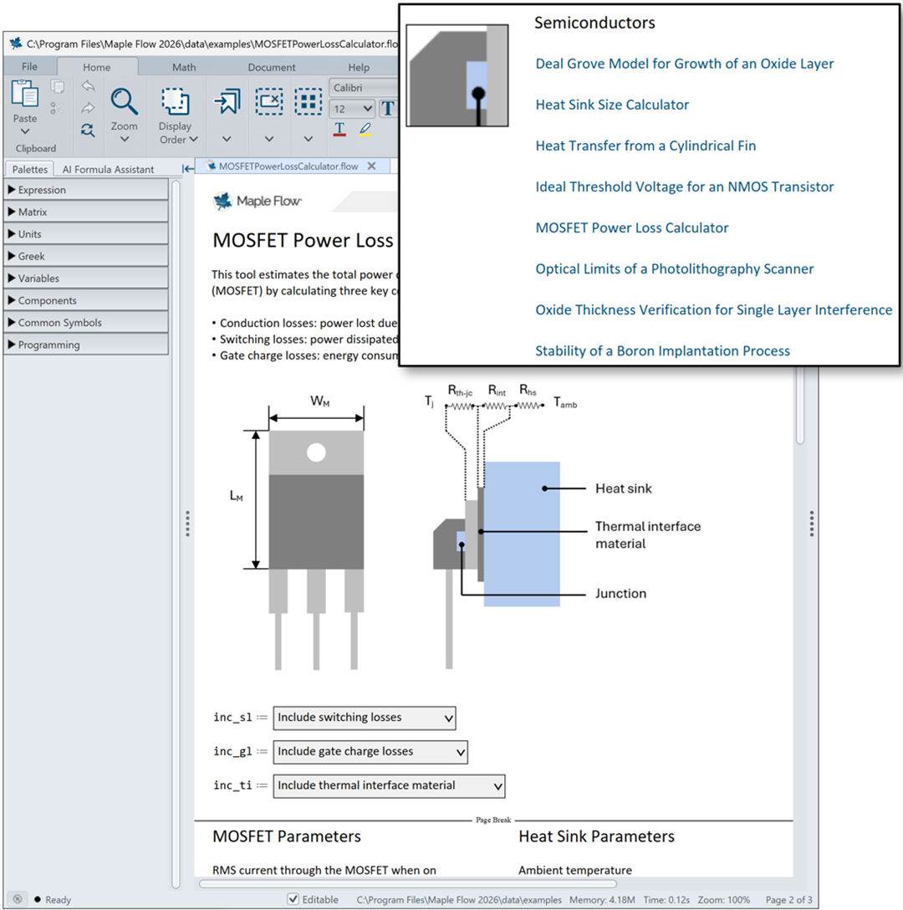Click the bookmark with arrow icon
The image size is (903, 910).
click(227, 101)
